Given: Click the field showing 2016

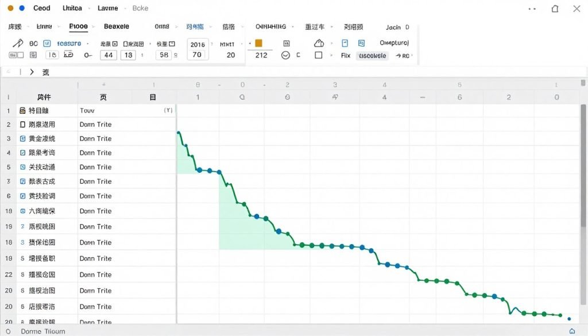Looking at the screenshot, I should 198,45.
